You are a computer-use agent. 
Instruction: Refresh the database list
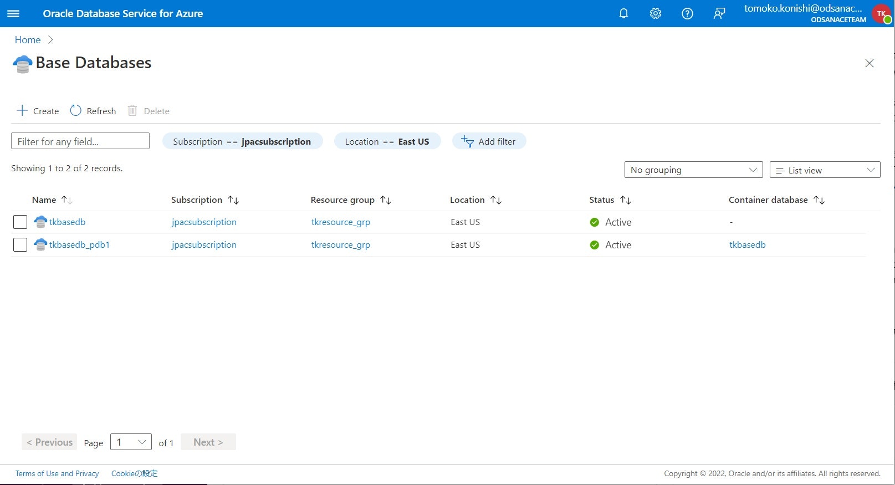[93, 111]
